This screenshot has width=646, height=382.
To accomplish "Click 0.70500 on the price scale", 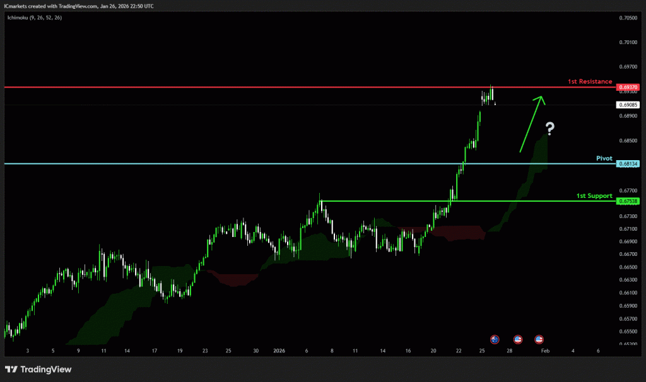I will pyautogui.click(x=628, y=18).
